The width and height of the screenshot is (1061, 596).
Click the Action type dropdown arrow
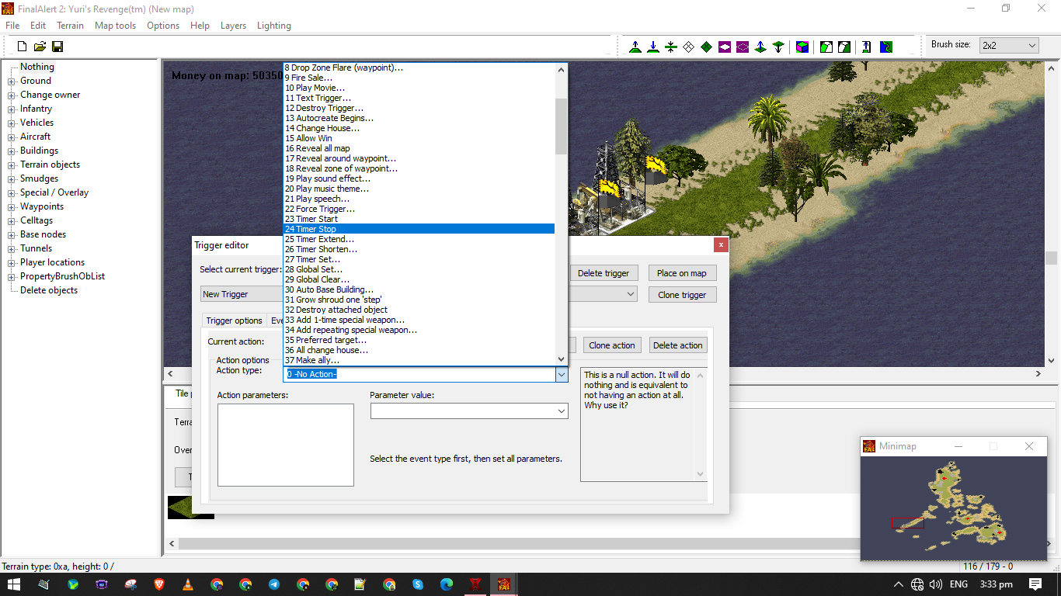[x=562, y=374]
